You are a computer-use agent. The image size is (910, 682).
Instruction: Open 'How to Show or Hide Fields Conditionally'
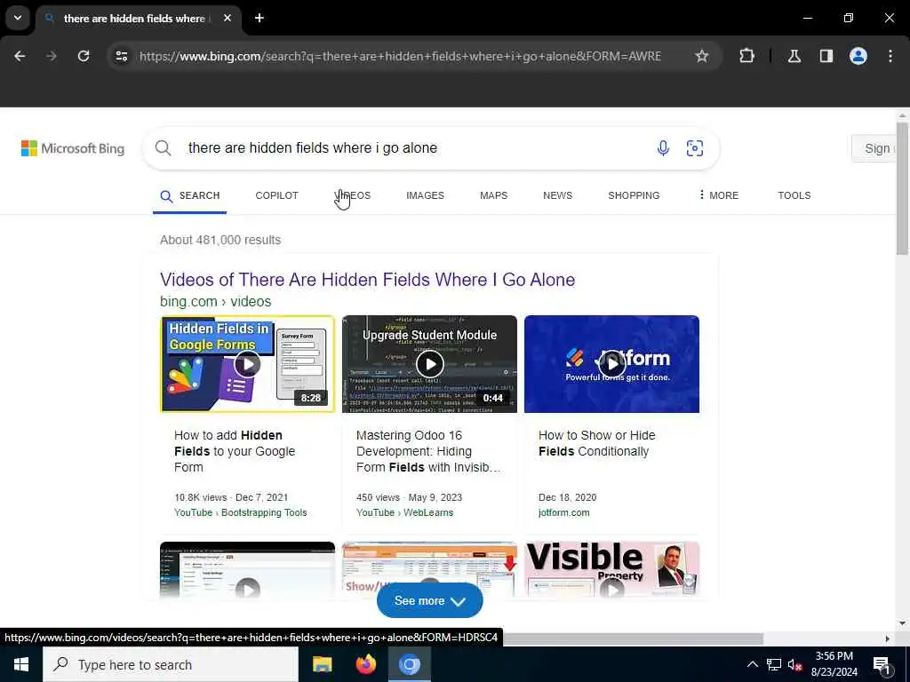(x=596, y=443)
